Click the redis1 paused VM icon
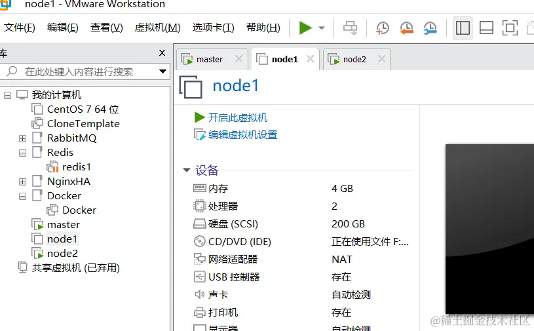 [52, 167]
